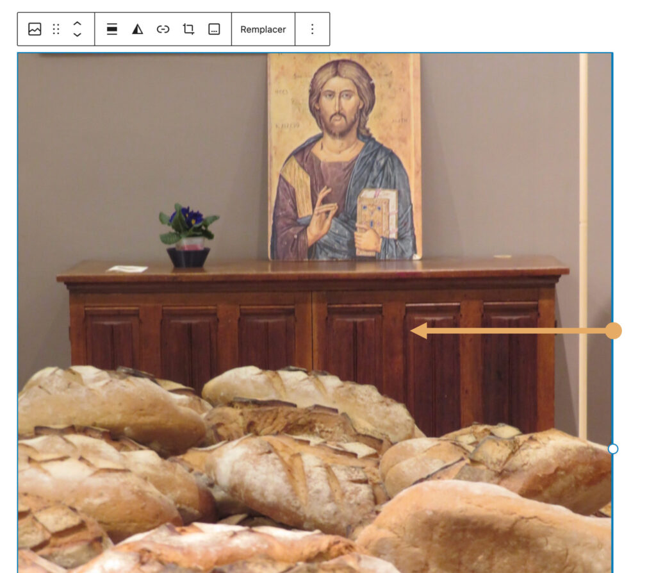
Task: Add text over the image
Action: click(x=214, y=29)
